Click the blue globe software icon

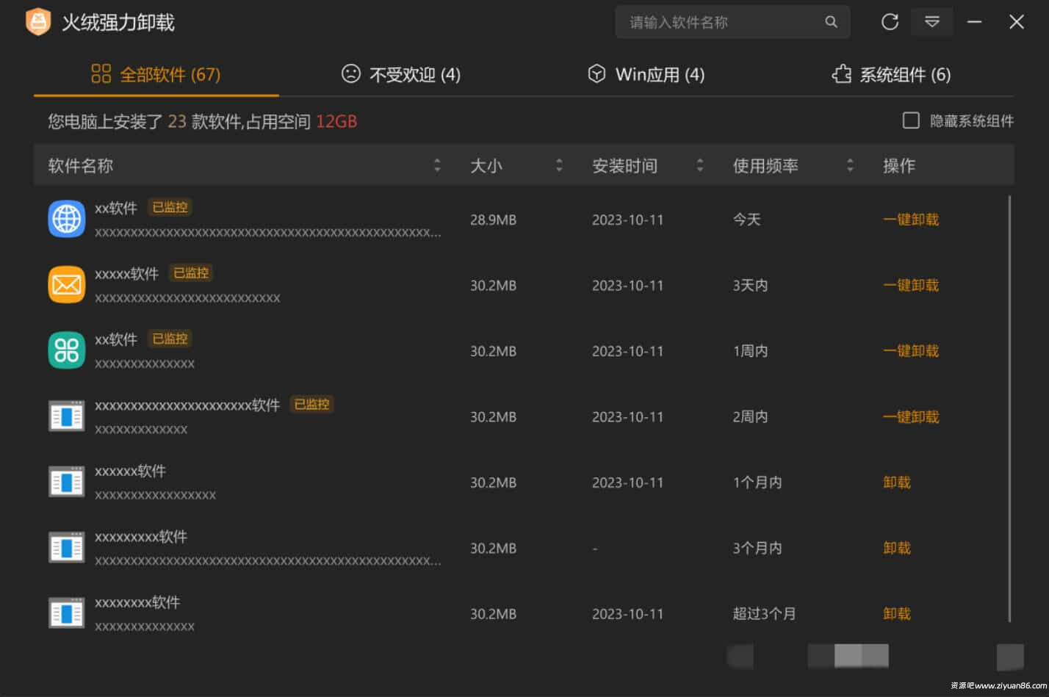(67, 219)
